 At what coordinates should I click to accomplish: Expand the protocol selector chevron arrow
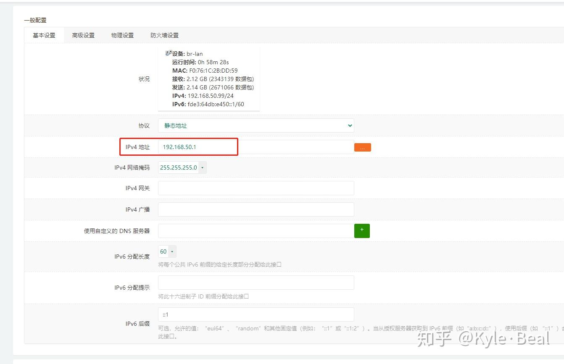click(349, 125)
